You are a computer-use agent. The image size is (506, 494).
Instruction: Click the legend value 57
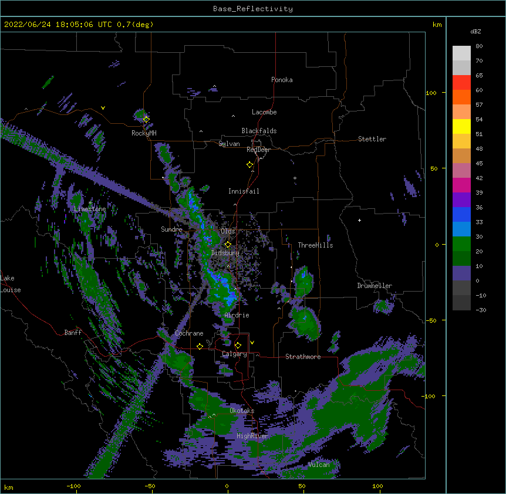[479, 105]
